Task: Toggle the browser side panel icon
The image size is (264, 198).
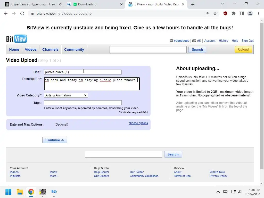Action: click(x=242, y=13)
